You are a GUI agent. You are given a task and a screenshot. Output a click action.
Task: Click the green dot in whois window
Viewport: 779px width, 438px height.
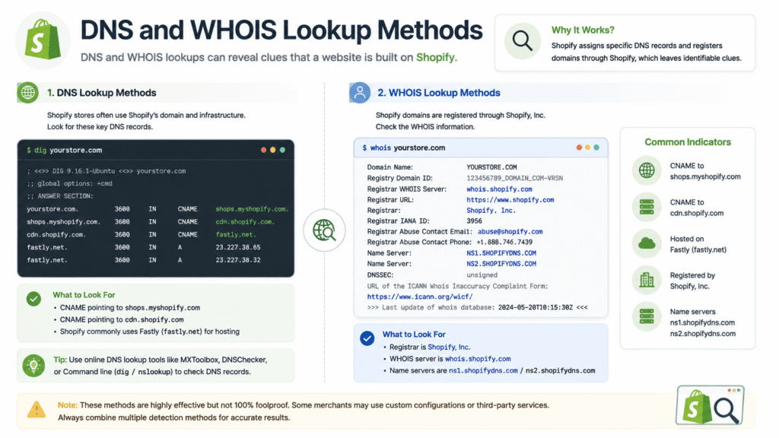point(596,148)
